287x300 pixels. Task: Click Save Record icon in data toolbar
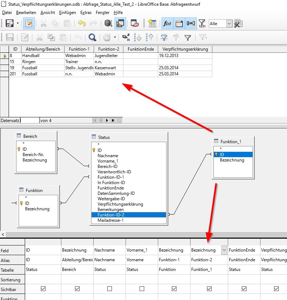coord(10,37)
